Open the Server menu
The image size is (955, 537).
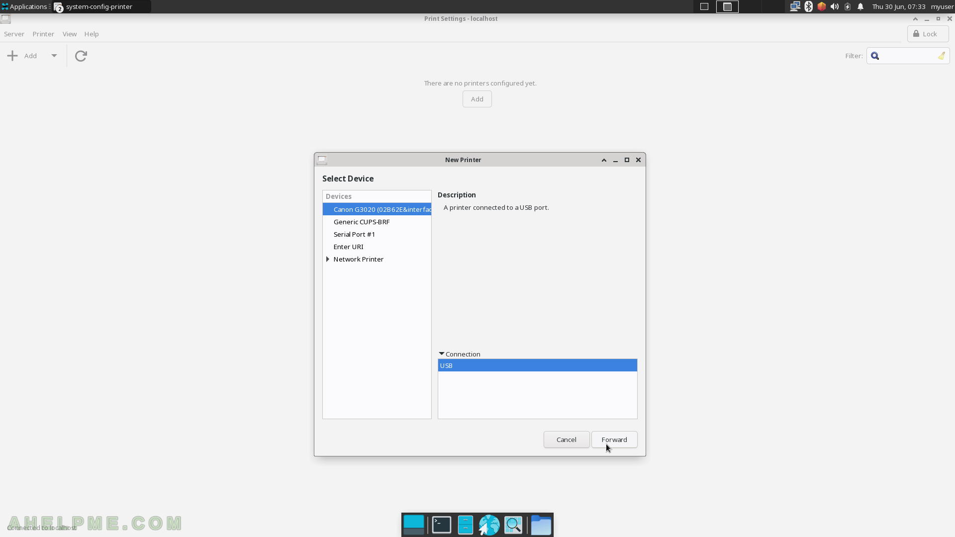tap(14, 34)
